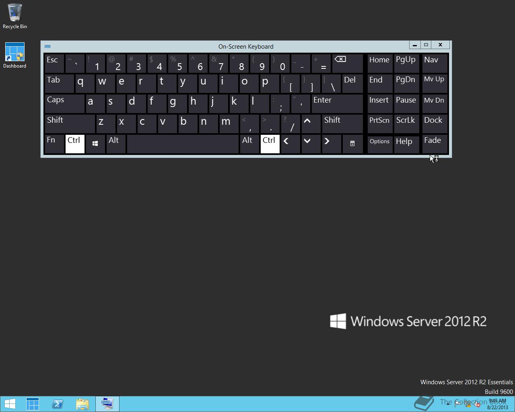The height and width of the screenshot is (412, 515).
Task: Toggle the highlighted left Ctrl key
Action: tap(75, 144)
